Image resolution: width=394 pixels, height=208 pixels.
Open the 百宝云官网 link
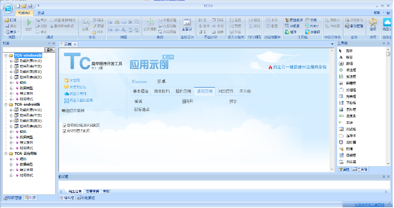click(x=77, y=93)
